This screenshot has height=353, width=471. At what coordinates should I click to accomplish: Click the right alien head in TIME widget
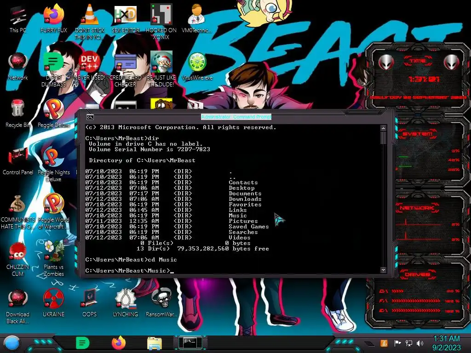pyautogui.click(x=451, y=62)
